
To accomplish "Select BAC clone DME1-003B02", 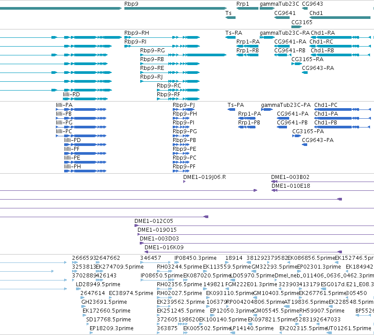I will (290, 177).
